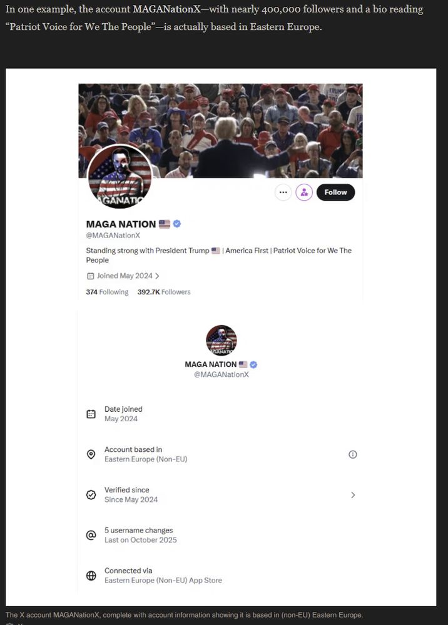Click the verified checkmark seal icon
Viewport: 448px width, 625px height.
pos(91,494)
